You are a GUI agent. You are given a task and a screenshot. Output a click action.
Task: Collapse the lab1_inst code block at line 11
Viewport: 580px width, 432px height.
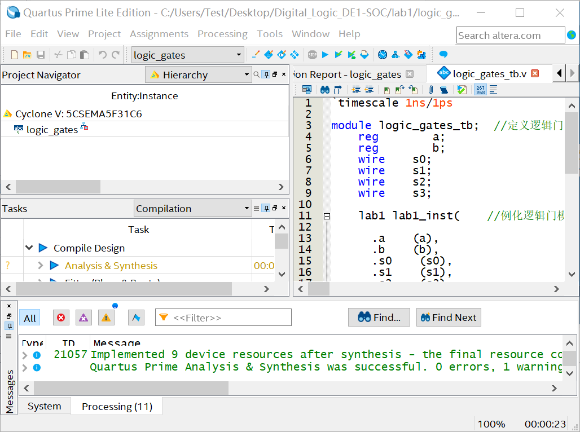coord(327,216)
